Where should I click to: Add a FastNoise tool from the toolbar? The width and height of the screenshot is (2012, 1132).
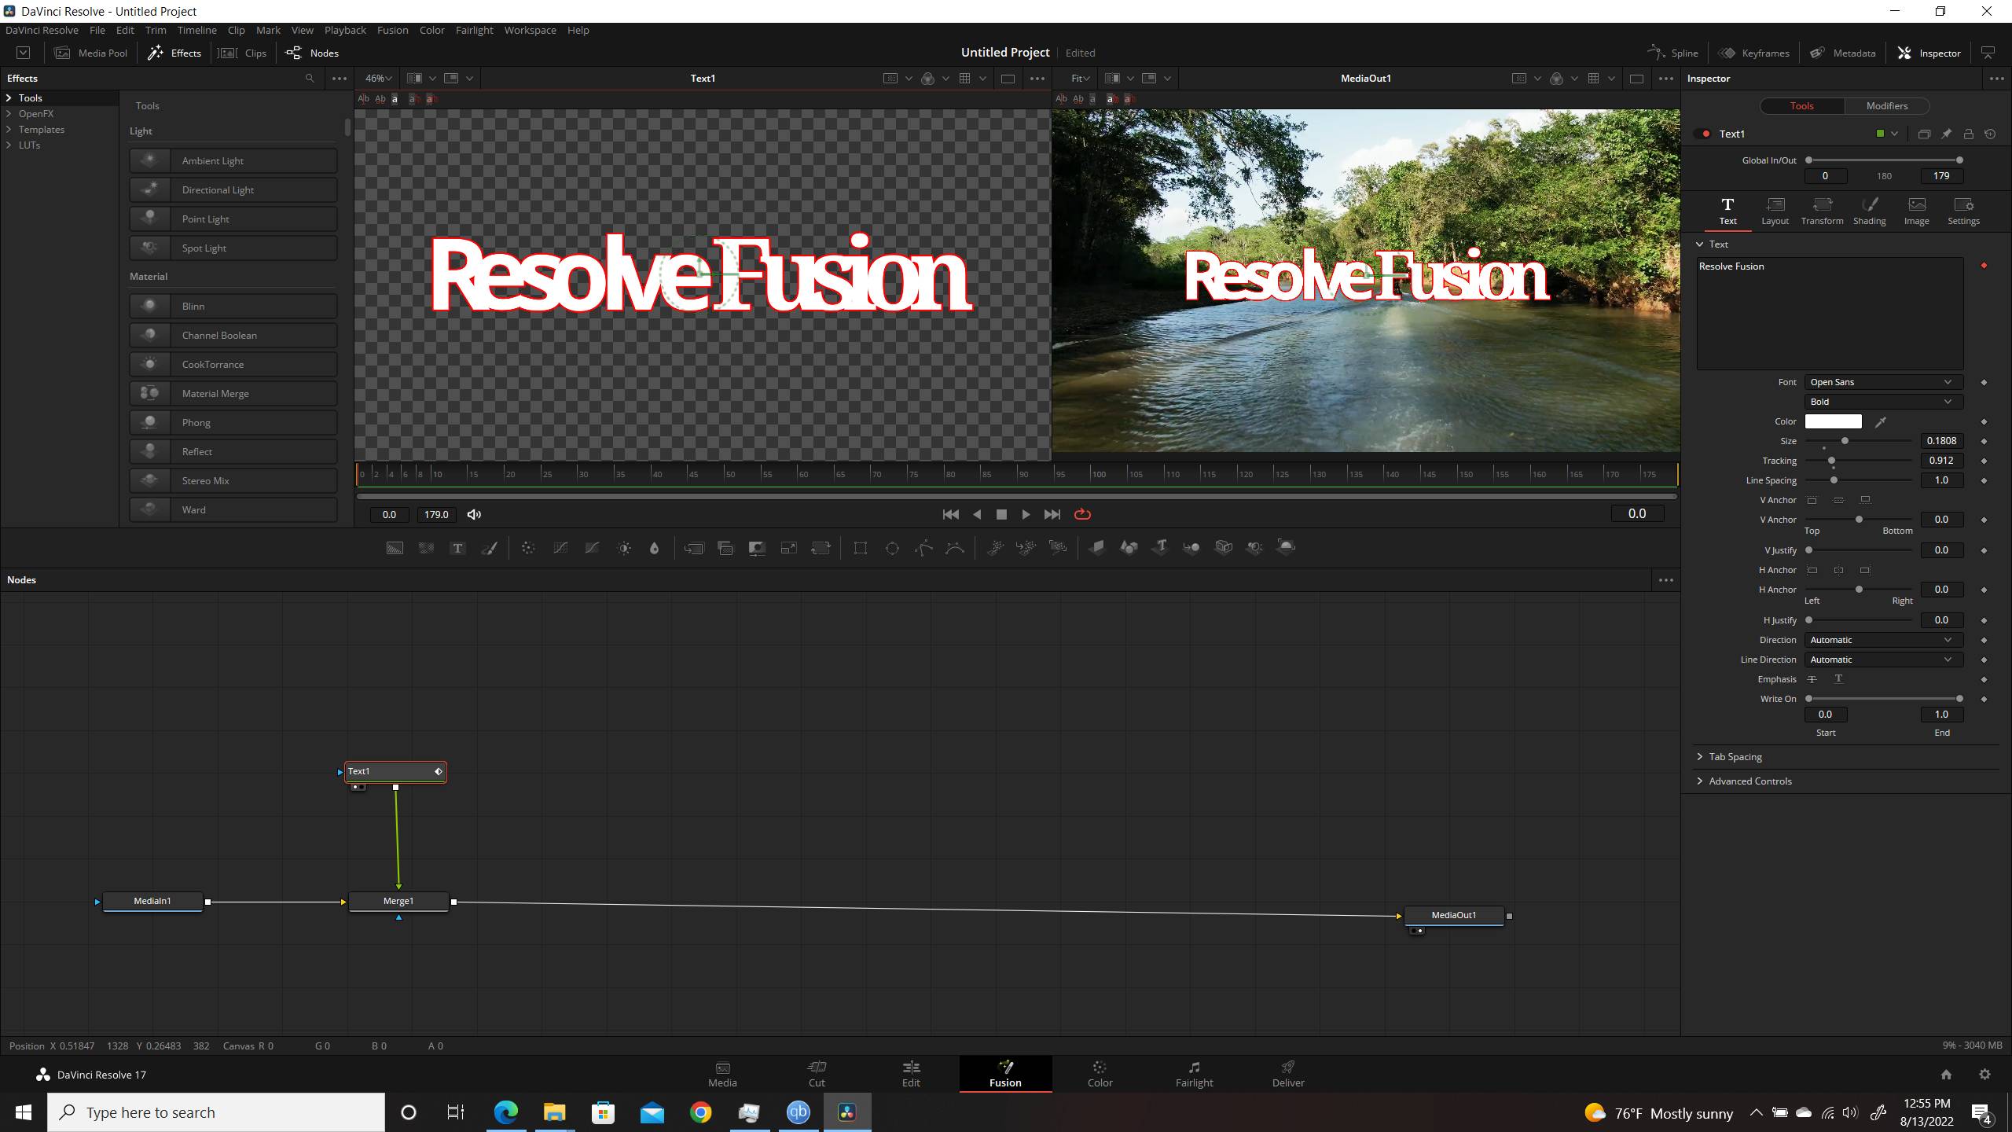point(426,548)
